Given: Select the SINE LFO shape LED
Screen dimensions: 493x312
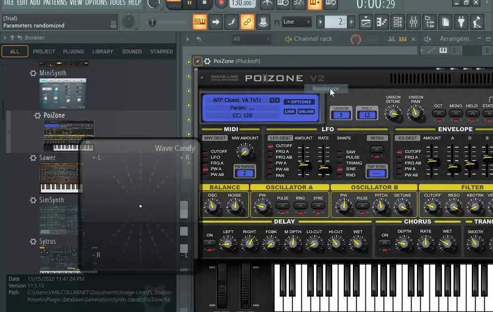Looking at the screenshot, I should tap(340, 169).
